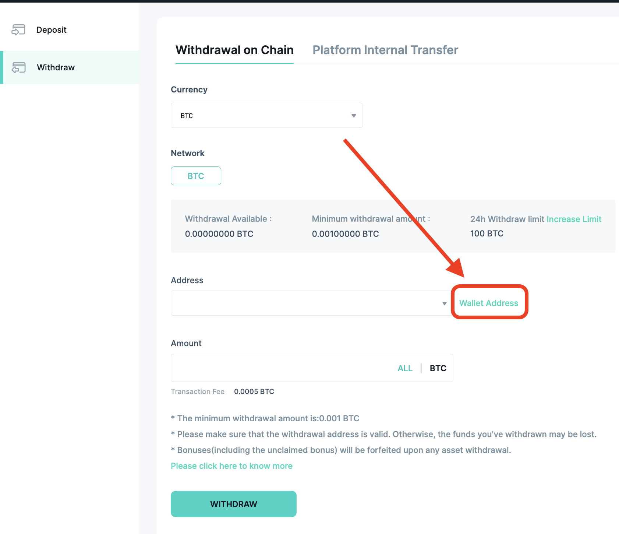Toggle BTC unit in the Amount field

point(438,368)
